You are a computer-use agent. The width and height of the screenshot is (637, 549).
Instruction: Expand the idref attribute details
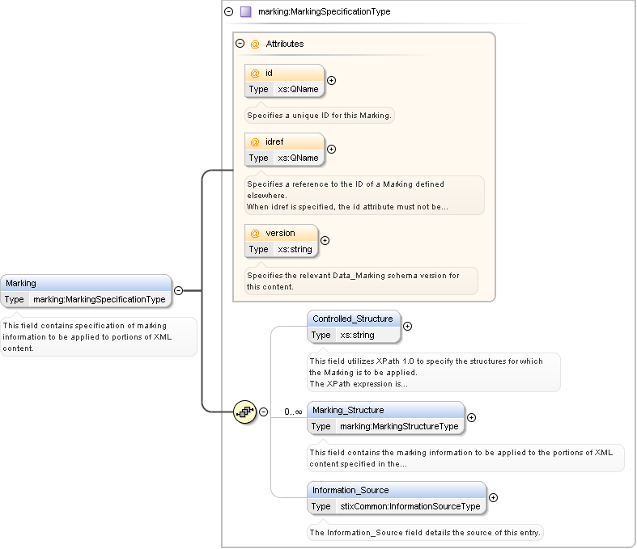[x=331, y=149]
